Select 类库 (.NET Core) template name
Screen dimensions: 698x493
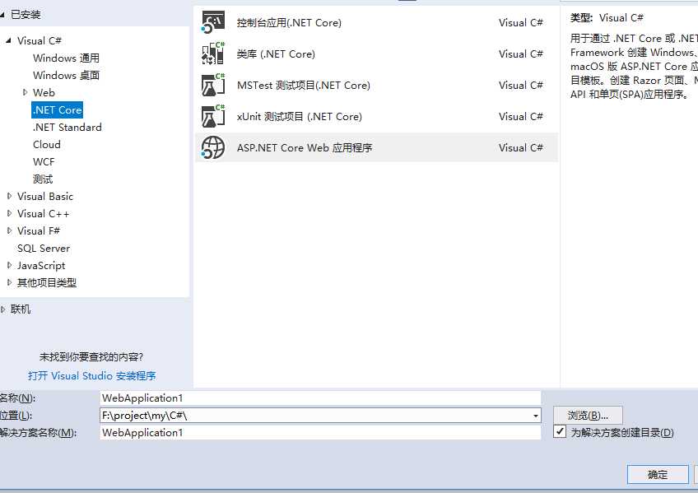click(276, 53)
